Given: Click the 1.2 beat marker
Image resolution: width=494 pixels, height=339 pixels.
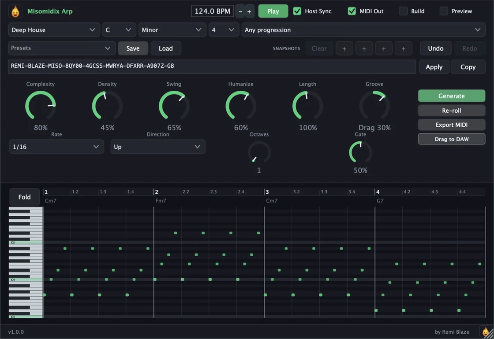Looking at the screenshot, I should pyautogui.click(x=75, y=192).
